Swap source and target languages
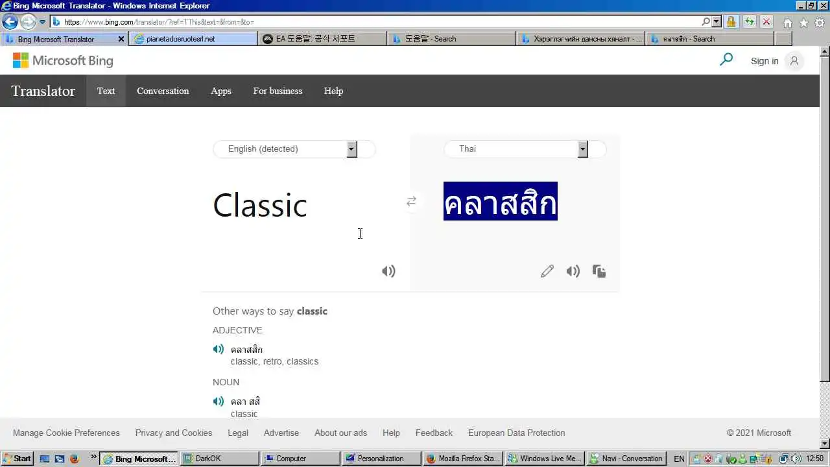Image resolution: width=830 pixels, height=467 pixels. tap(411, 201)
